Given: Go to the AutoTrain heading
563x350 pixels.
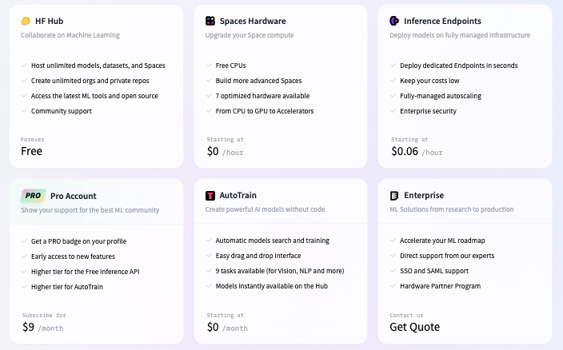Looking at the screenshot, I should pyautogui.click(x=238, y=195).
